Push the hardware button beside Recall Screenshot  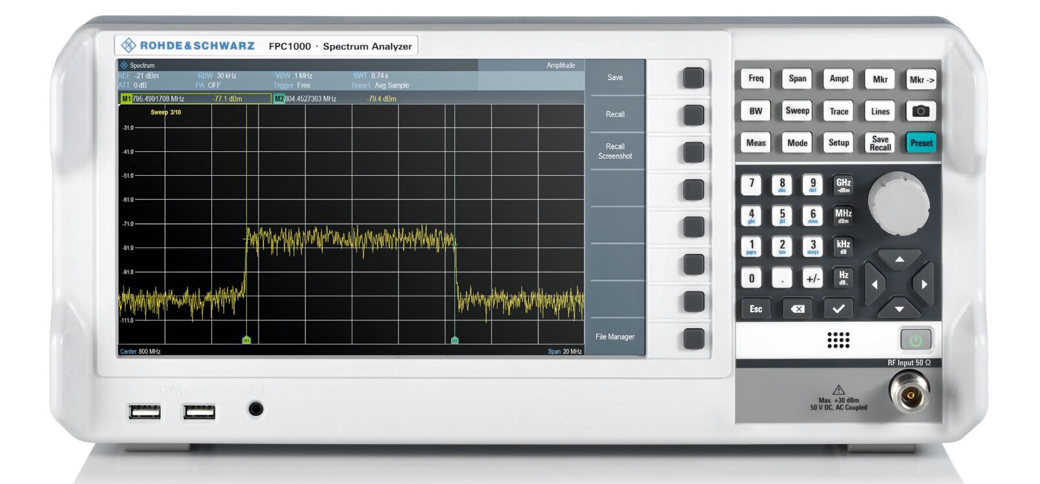[693, 153]
